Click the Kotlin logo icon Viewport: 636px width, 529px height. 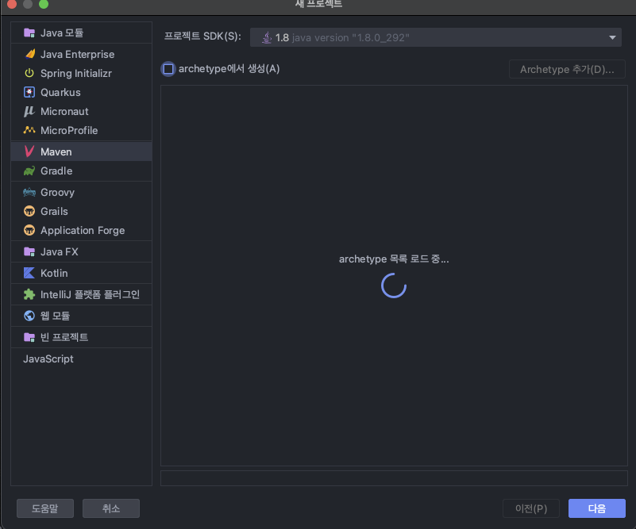pyautogui.click(x=29, y=273)
